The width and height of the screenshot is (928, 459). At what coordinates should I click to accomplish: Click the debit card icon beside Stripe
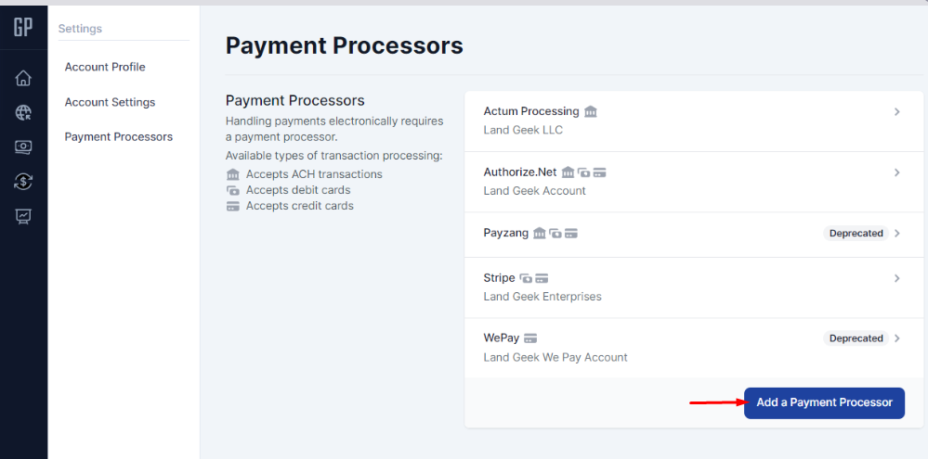526,278
